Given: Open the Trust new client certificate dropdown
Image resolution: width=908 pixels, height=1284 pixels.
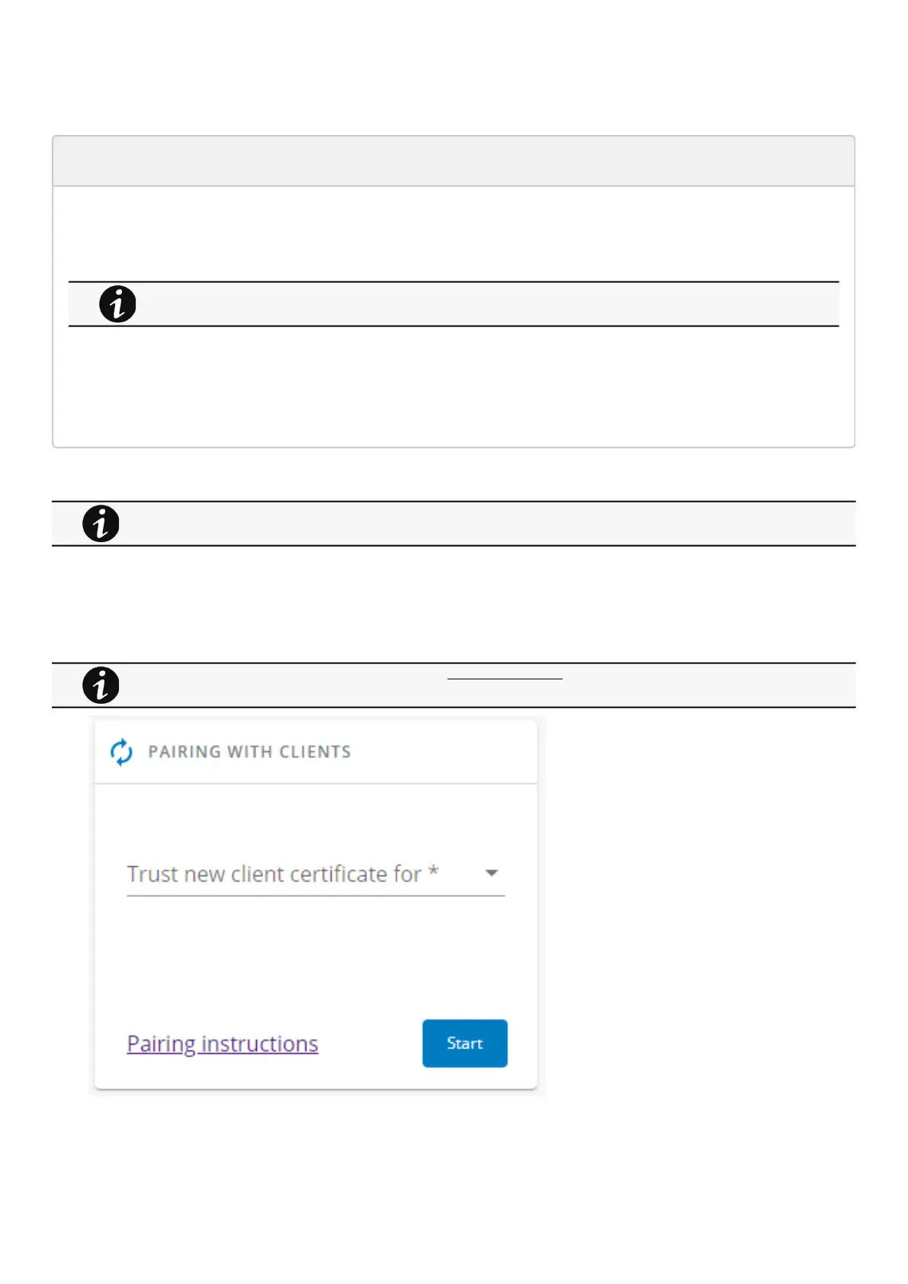Looking at the screenshot, I should tap(305, 874).
